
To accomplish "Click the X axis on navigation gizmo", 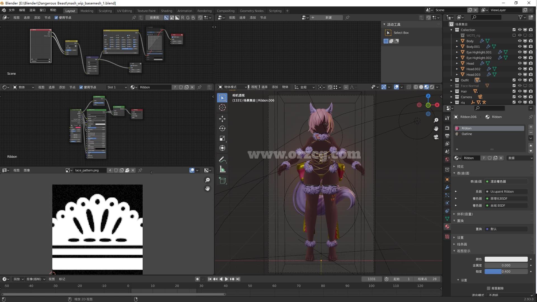I will pyautogui.click(x=437, y=105).
